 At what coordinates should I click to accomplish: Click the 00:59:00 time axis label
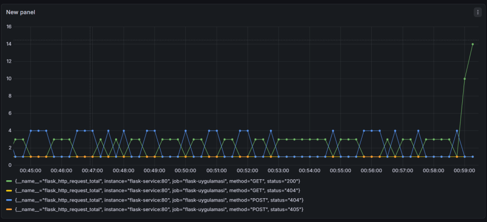click(x=465, y=170)
